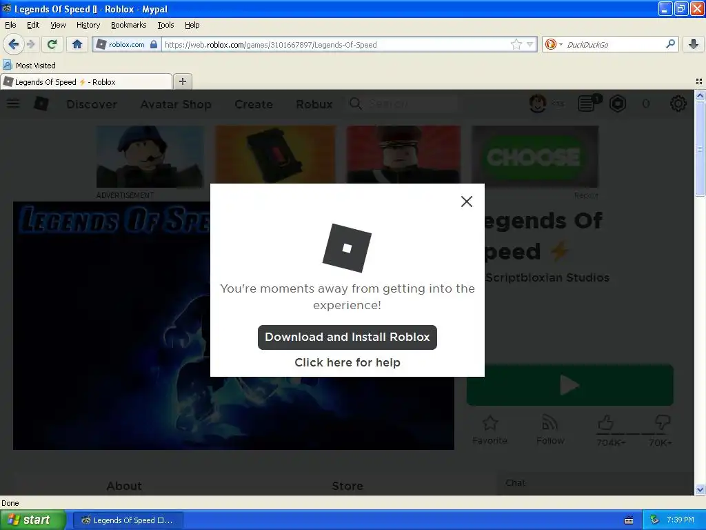Click the Robux hexagon currency icon
Image resolution: width=706 pixels, height=530 pixels.
click(x=618, y=104)
